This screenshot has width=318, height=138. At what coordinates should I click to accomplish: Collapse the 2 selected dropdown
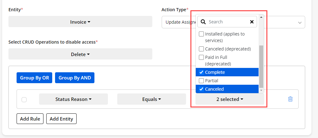(x=230, y=99)
